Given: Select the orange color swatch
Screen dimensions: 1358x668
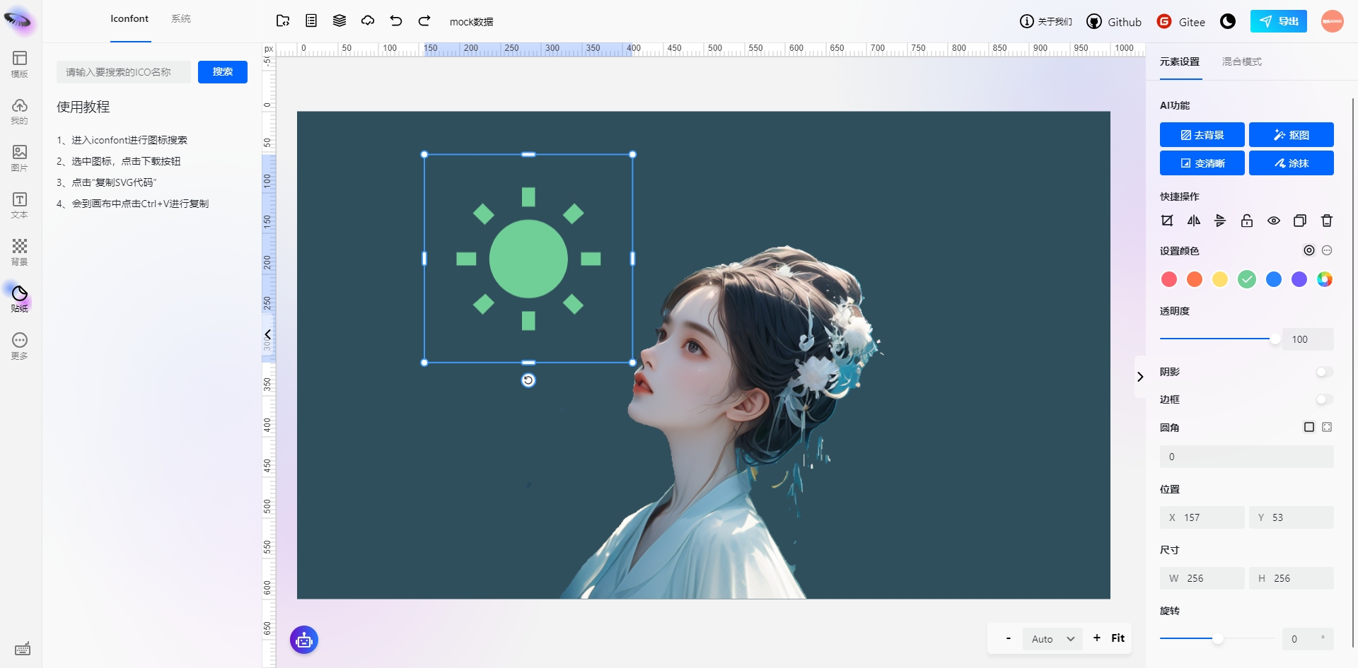Looking at the screenshot, I should [1195, 279].
